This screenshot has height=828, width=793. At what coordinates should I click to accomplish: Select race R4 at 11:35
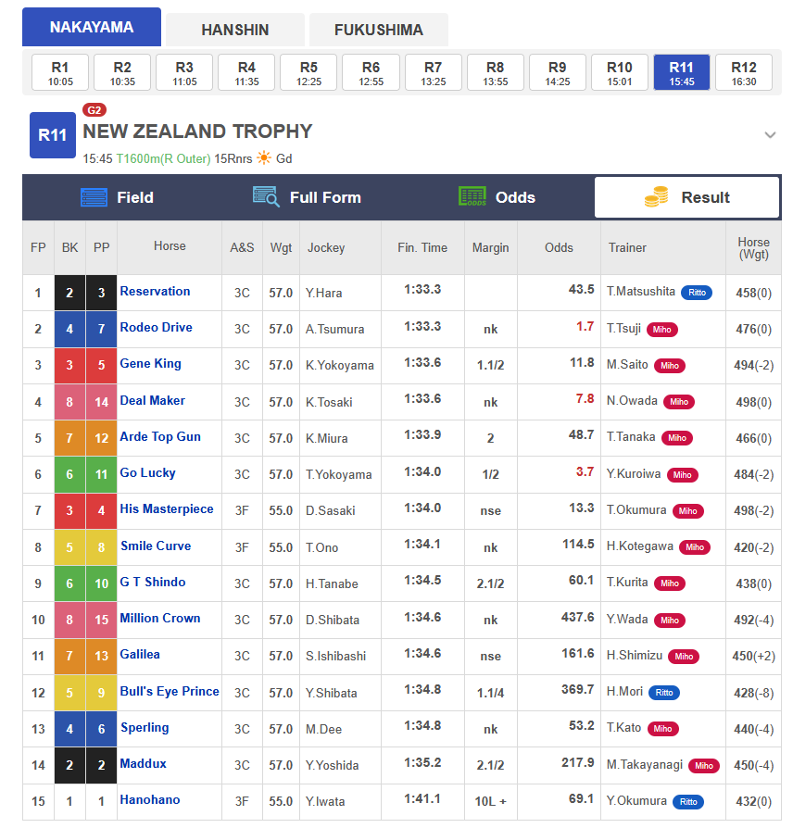click(246, 73)
